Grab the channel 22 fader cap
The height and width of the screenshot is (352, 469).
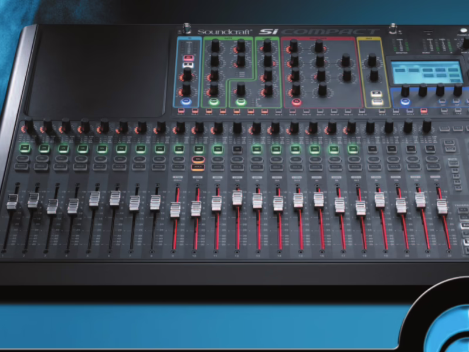point(442,207)
